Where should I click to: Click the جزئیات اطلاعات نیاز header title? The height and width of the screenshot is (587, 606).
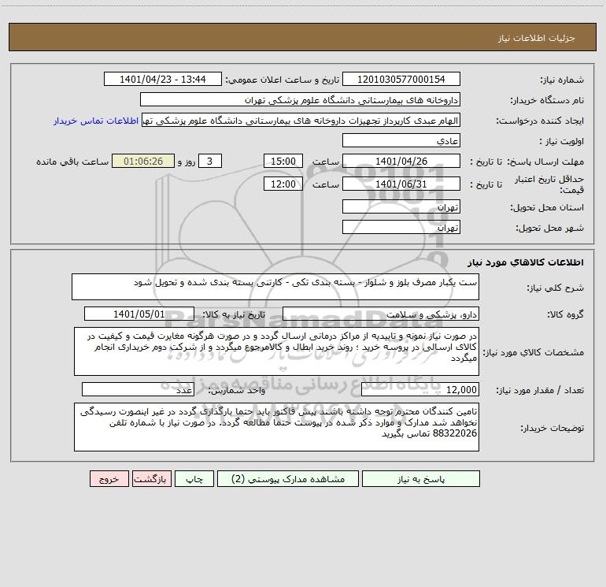537,38
